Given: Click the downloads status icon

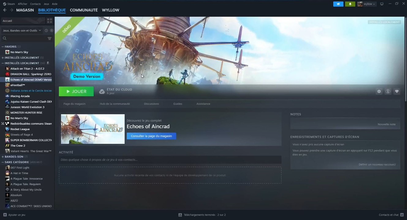Looking at the screenshot, I should 180,215.
